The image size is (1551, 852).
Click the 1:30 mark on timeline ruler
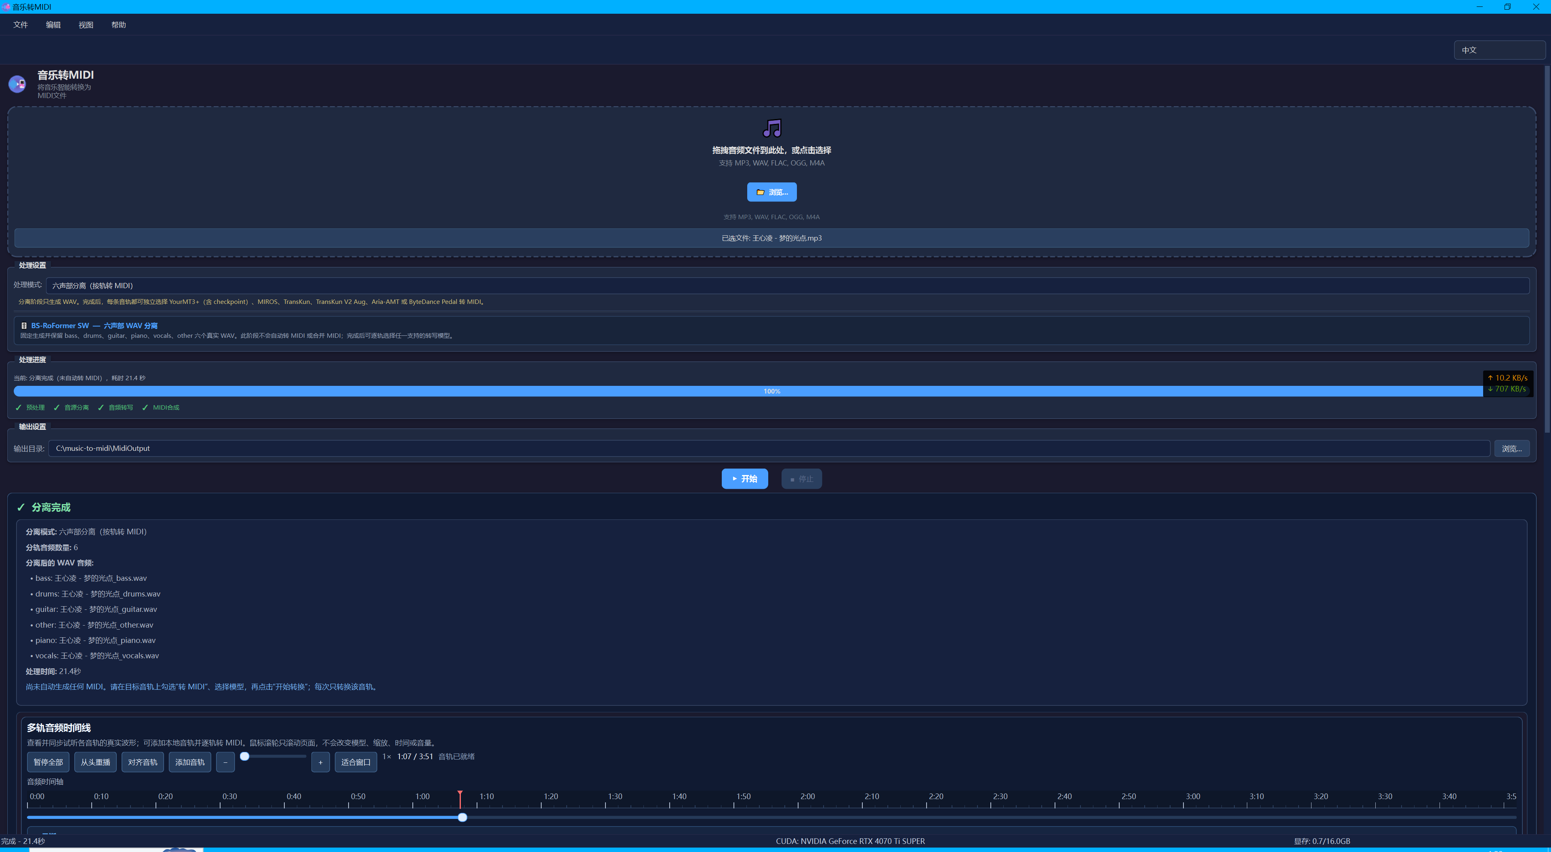click(615, 797)
